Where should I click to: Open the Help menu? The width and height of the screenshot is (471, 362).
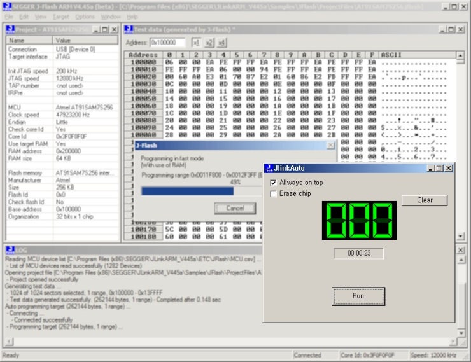132,17
